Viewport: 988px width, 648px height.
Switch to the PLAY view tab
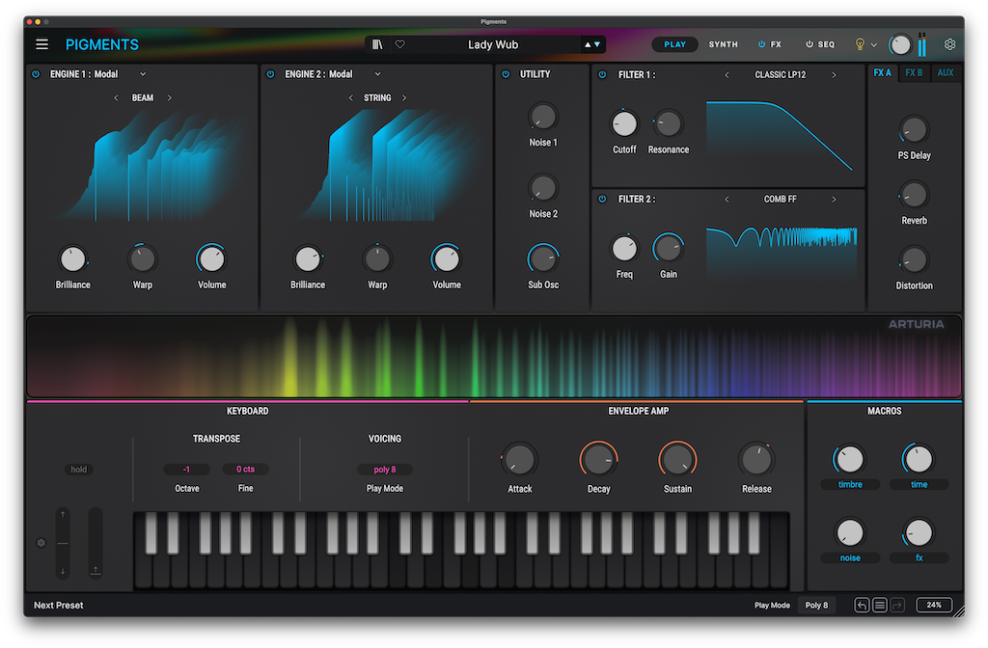[674, 44]
